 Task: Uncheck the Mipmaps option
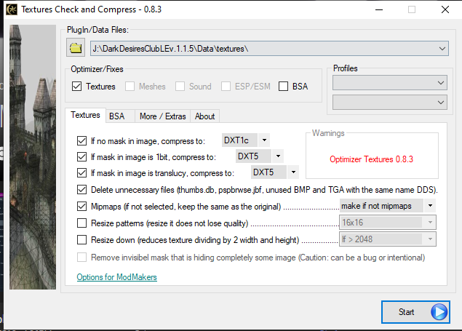click(x=81, y=206)
